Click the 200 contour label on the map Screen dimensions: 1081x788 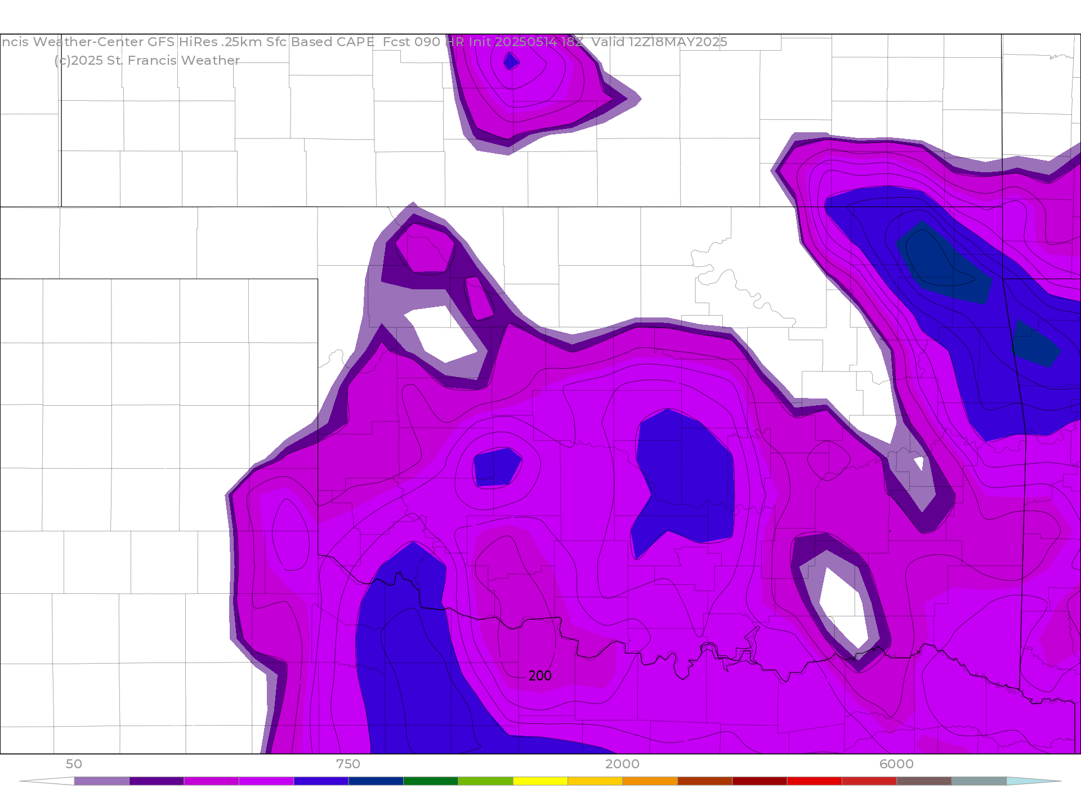540,676
